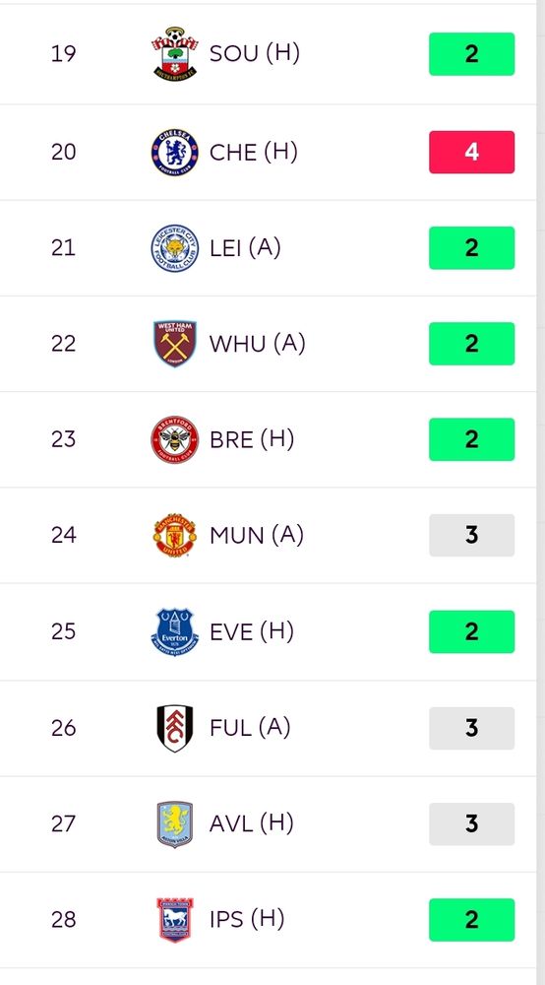Click the Ipswich Town crest
545x985 pixels.
(175, 920)
